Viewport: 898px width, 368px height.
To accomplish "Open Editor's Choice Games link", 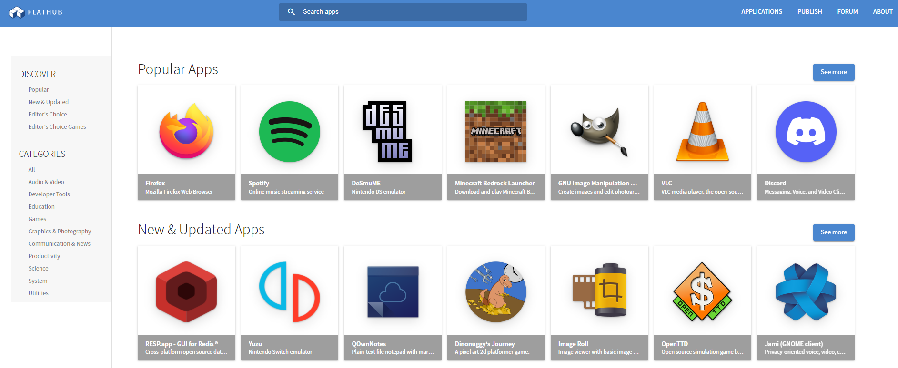I will pos(57,126).
